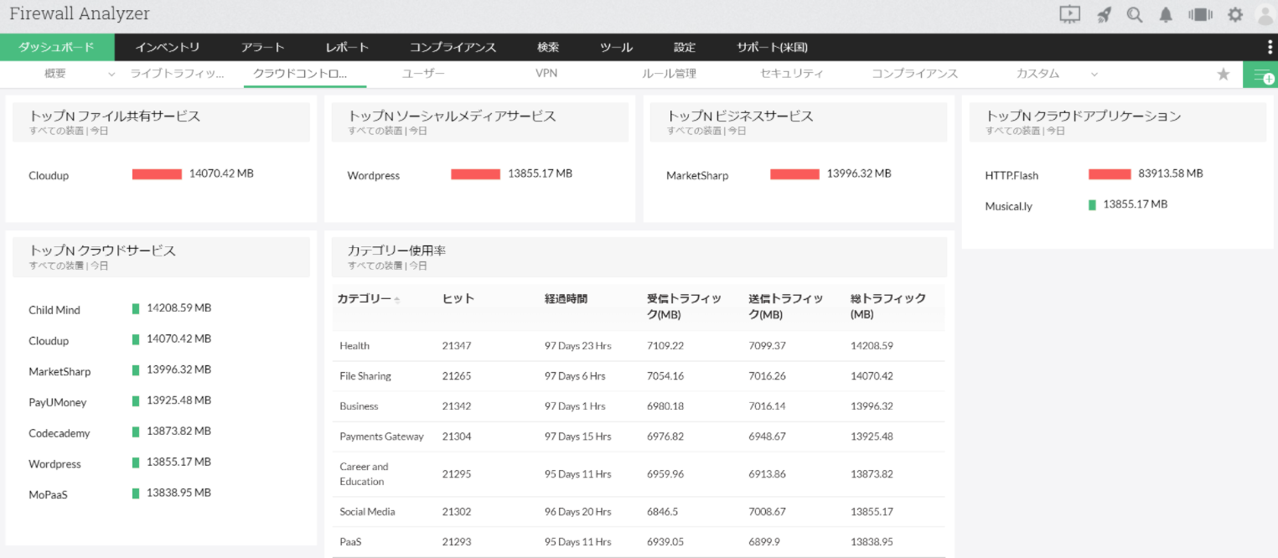This screenshot has height=558, width=1278.
Task: Click the File Sharing category row
Action: [365, 376]
